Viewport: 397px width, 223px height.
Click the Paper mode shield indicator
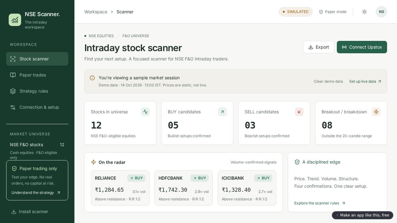click(332, 12)
